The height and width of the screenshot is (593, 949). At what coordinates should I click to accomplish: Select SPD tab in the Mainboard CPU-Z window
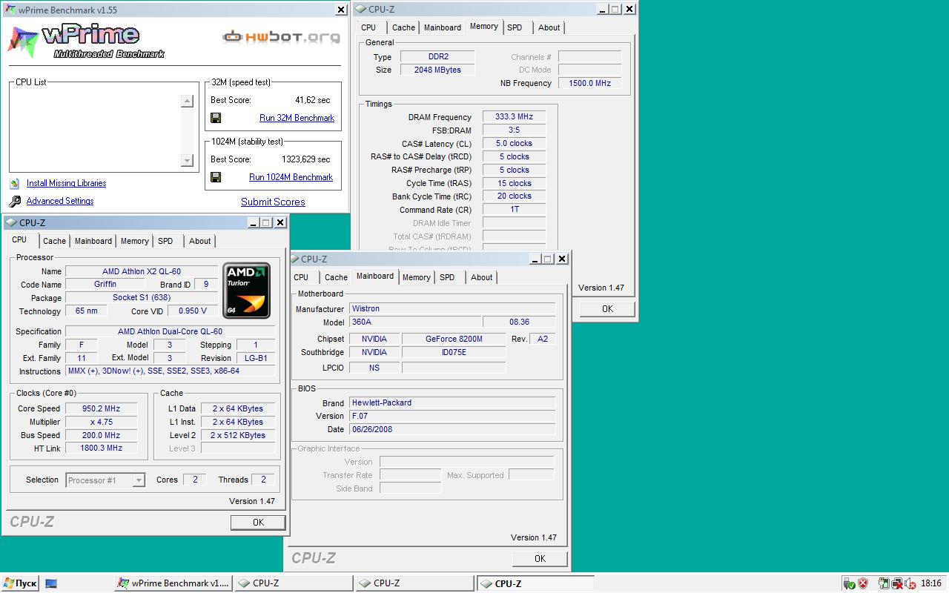(x=447, y=277)
